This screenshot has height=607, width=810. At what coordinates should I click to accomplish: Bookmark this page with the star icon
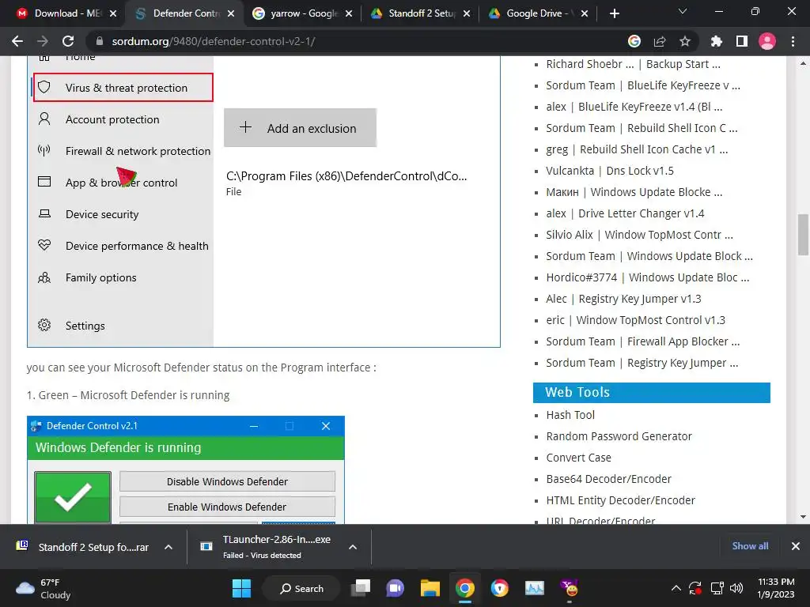(x=685, y=41)
